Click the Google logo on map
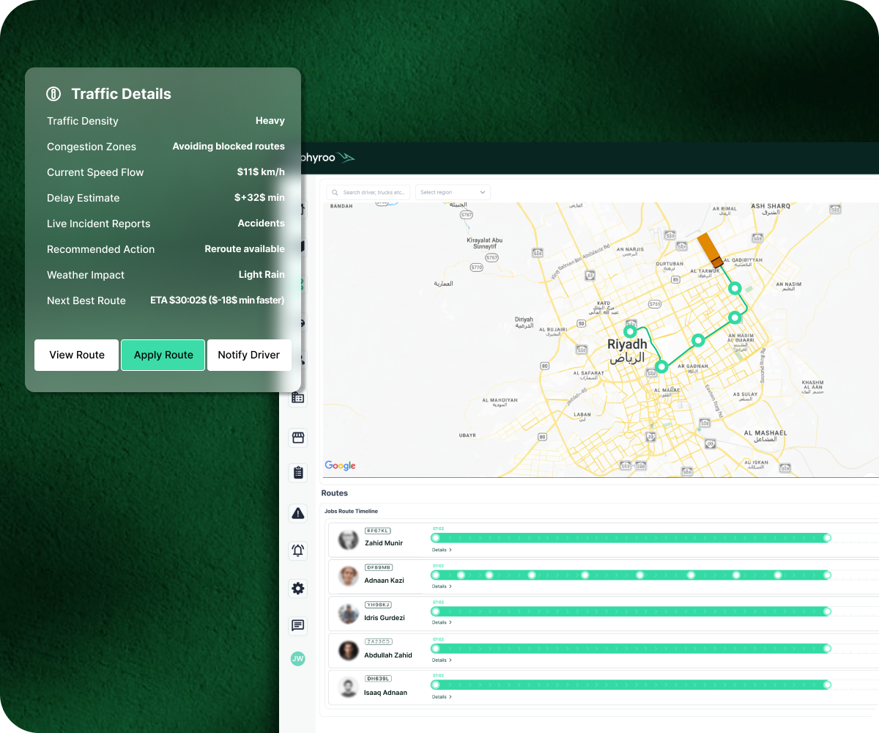 [x=340, y=465]
